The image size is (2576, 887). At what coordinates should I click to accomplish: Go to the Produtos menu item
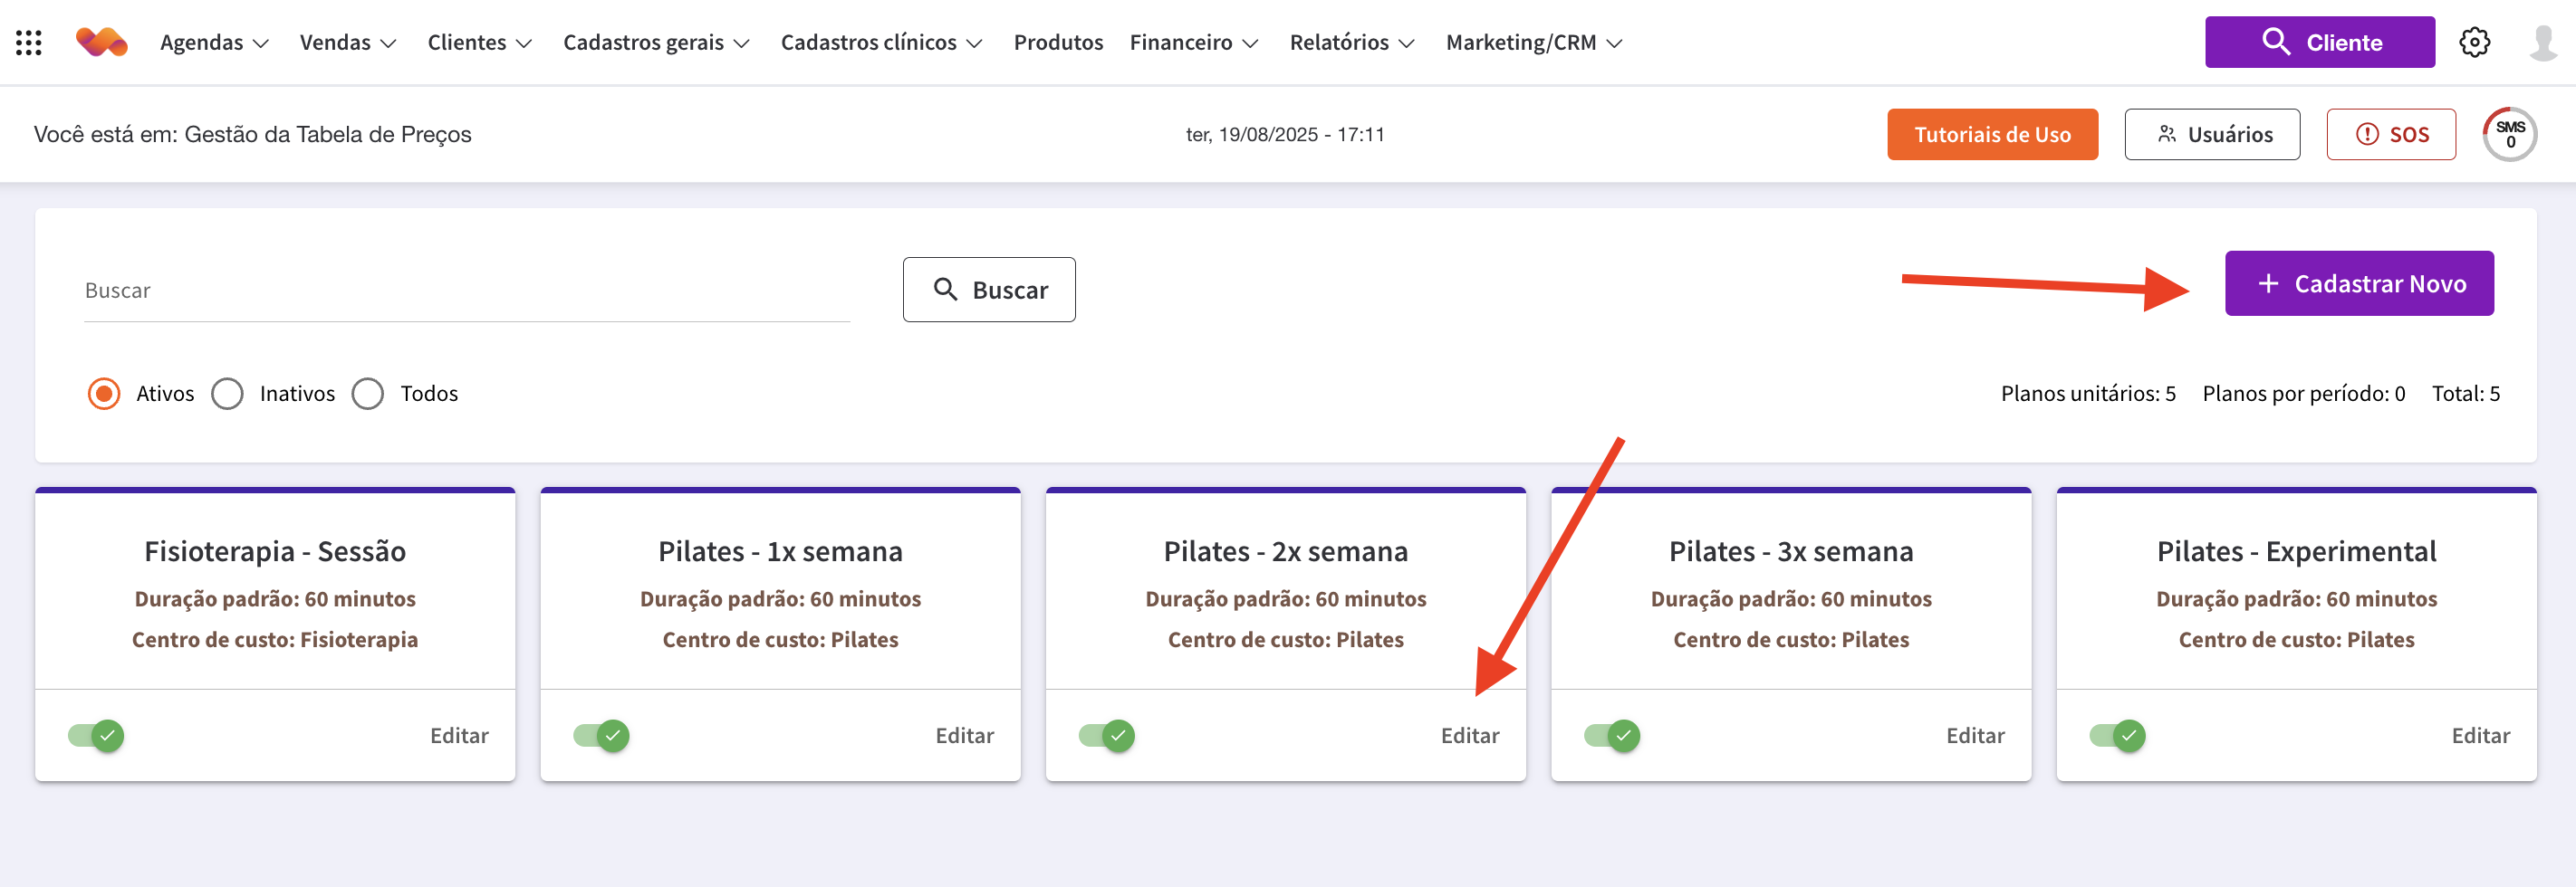pyautogui.click(x=1058, y=42)
